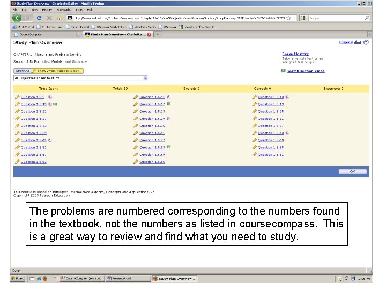Click the OK button
The height and width of the screenshot is (289, 386).
pos(352,172)
